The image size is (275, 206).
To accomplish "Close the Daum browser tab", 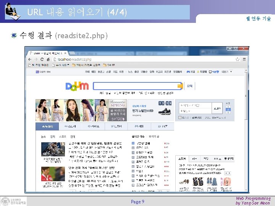I will pyautogui.click(x=65, y=53).
